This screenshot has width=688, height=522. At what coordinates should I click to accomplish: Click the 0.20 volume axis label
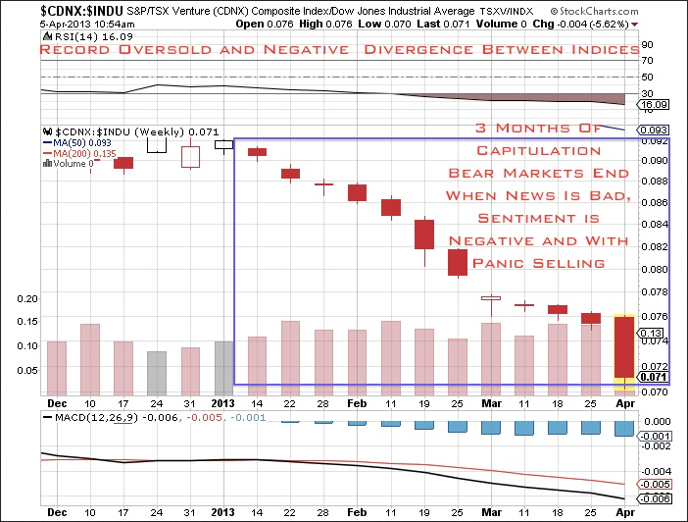(27, 299)
